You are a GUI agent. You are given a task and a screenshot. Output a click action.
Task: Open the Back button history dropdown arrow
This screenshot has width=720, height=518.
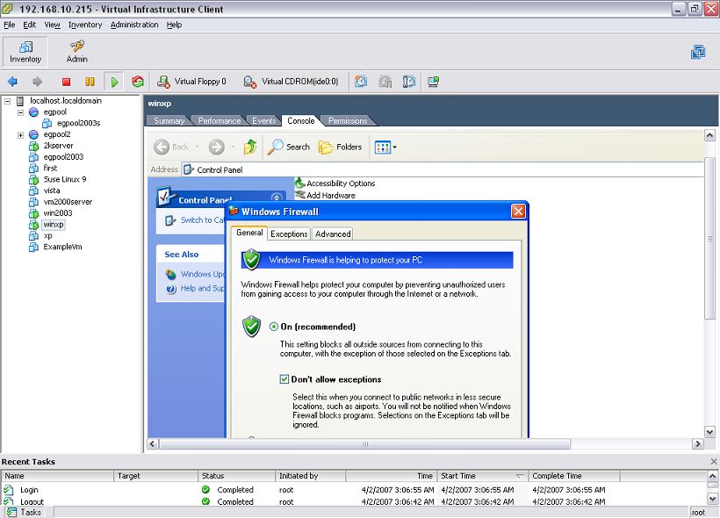[x=198, y=147]
